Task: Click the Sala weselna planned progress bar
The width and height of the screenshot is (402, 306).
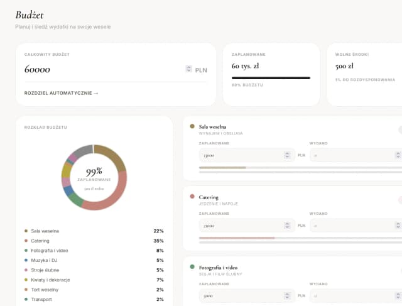Action: [300, 168]
